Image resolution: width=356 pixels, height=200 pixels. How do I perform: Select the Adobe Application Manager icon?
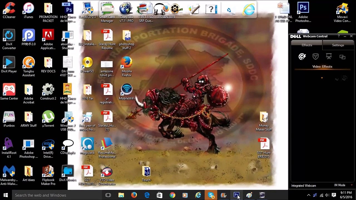tap(48, 40)
